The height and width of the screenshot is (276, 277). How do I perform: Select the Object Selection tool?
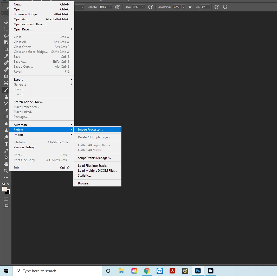6,42
